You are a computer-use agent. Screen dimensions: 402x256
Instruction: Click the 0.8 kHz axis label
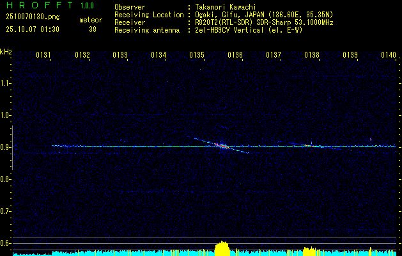point(5,179)
